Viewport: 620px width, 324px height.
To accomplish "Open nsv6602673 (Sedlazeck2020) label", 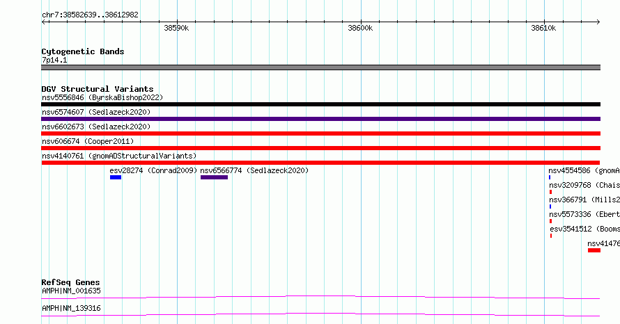I will tap(96, 127).
